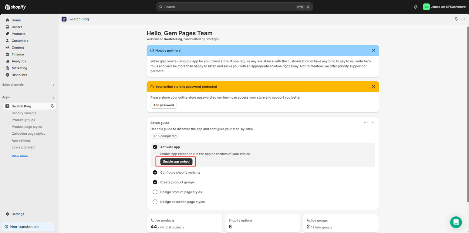Mark Design product page styles as complete
This screenshot has width=469, height=233.
pyautogui.click(x=155, y=192)
